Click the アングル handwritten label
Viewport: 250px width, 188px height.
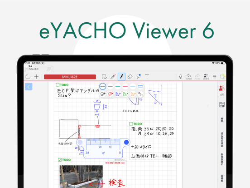pyautogui.click(x=130, y=111)
